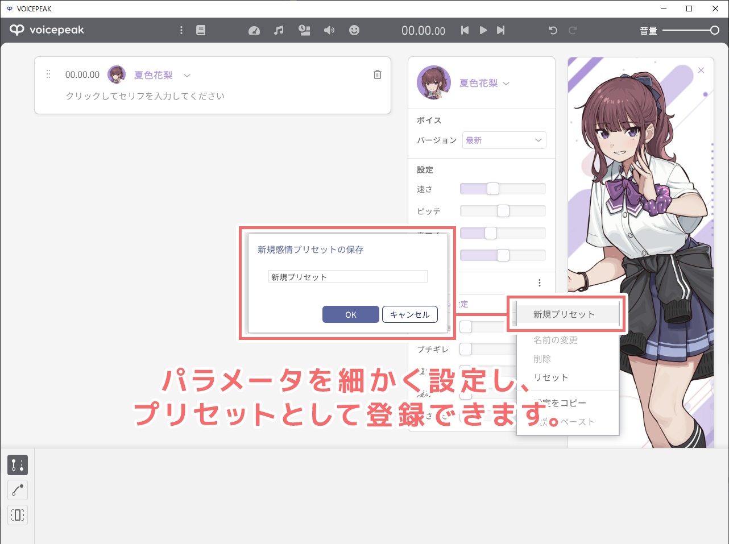The image size is (729, 544).
Task: Cancel the preset save dialog
Action: pos(410,314)
